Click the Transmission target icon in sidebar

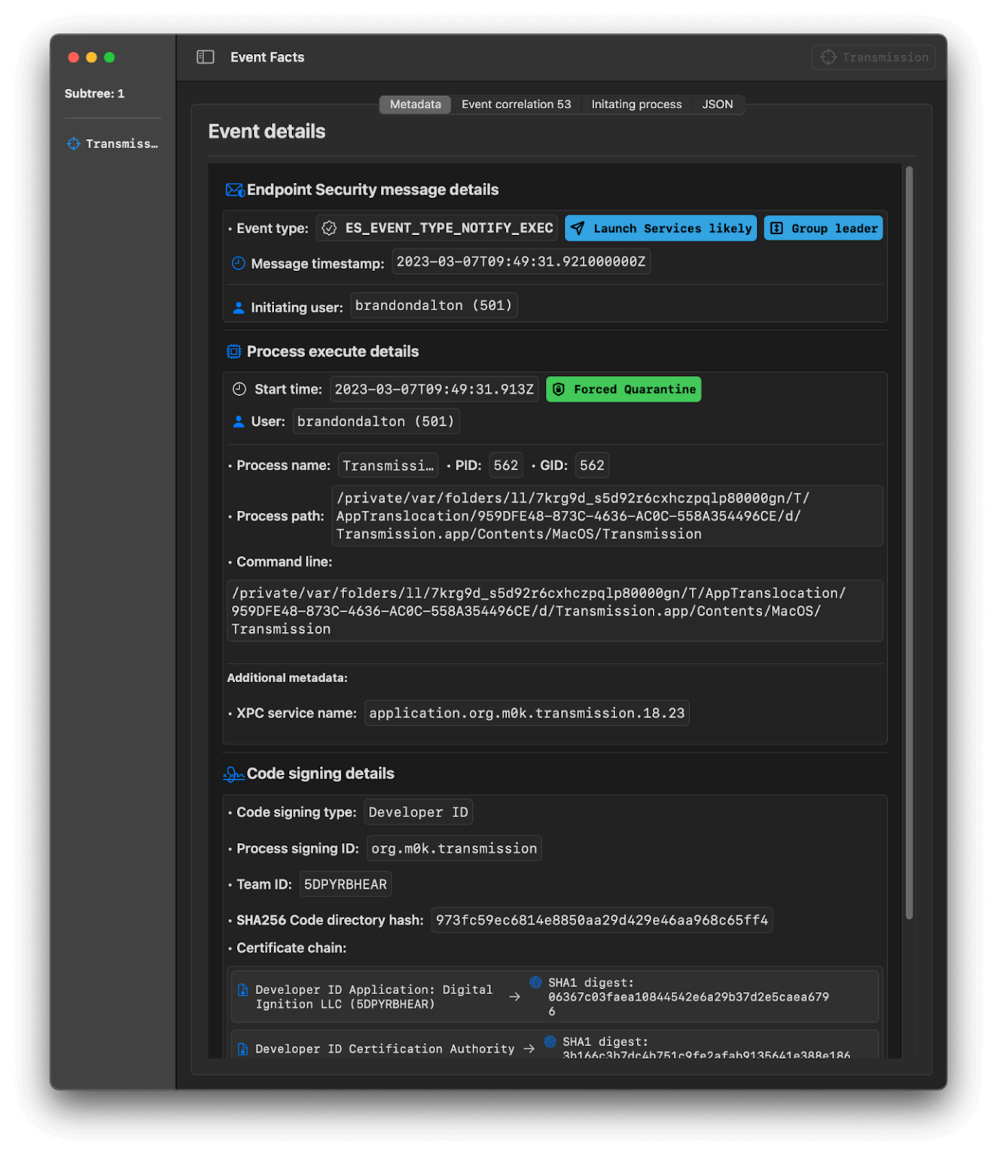[x=74, y=144]
